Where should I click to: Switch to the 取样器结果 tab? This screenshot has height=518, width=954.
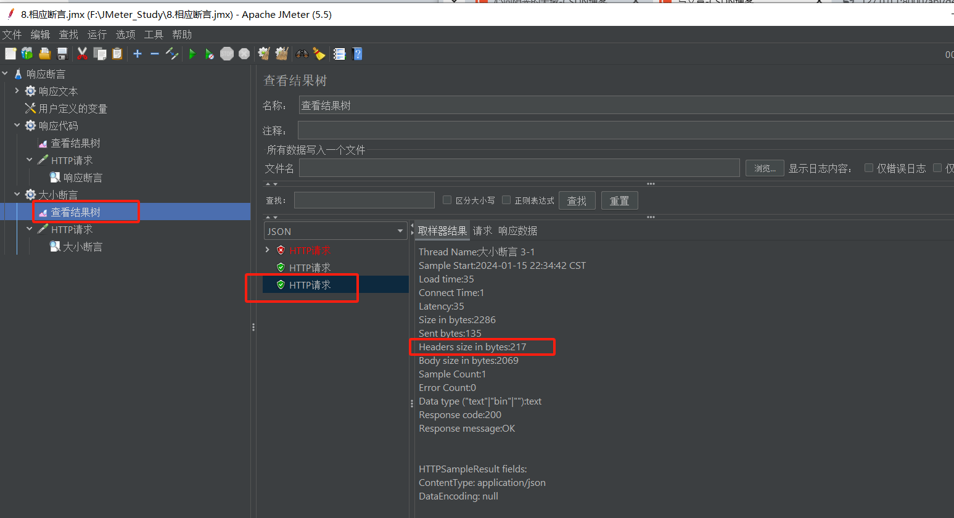[442, 231]
